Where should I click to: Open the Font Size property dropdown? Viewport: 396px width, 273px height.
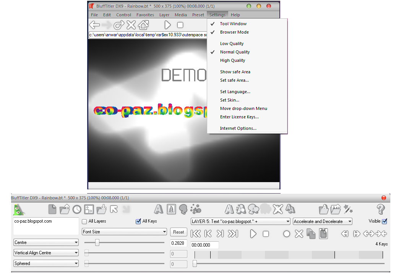tap(125, 232)
